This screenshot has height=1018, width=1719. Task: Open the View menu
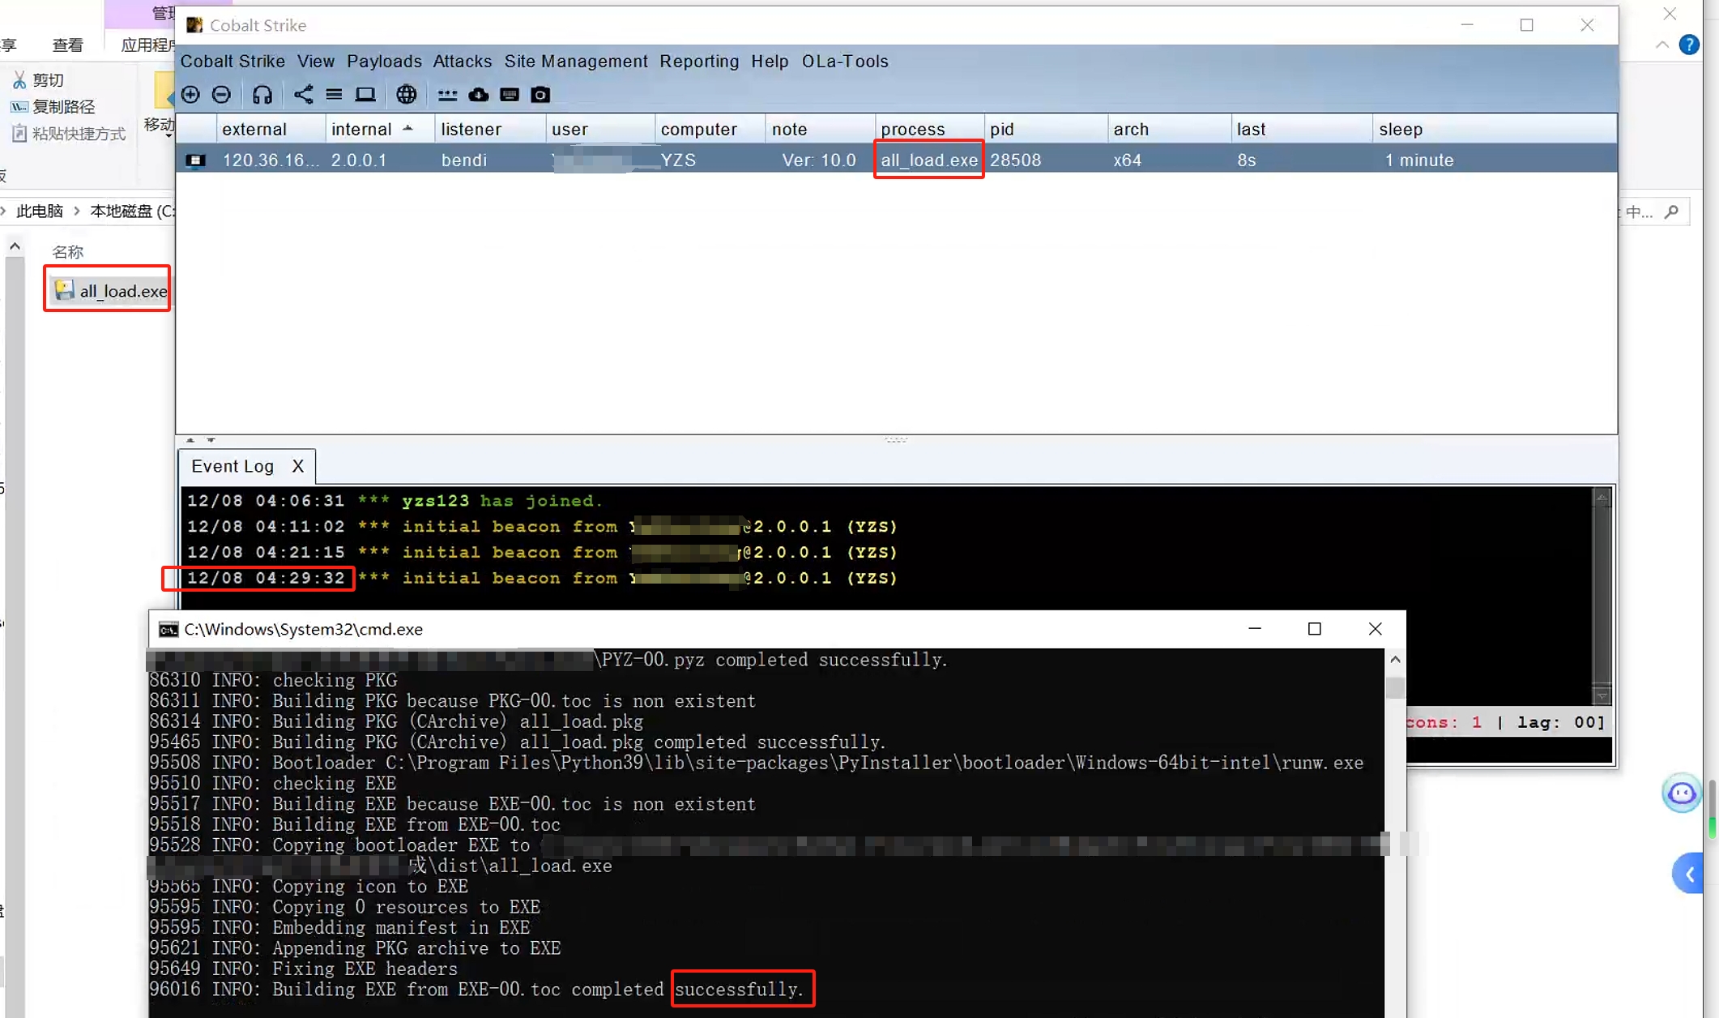315,61
